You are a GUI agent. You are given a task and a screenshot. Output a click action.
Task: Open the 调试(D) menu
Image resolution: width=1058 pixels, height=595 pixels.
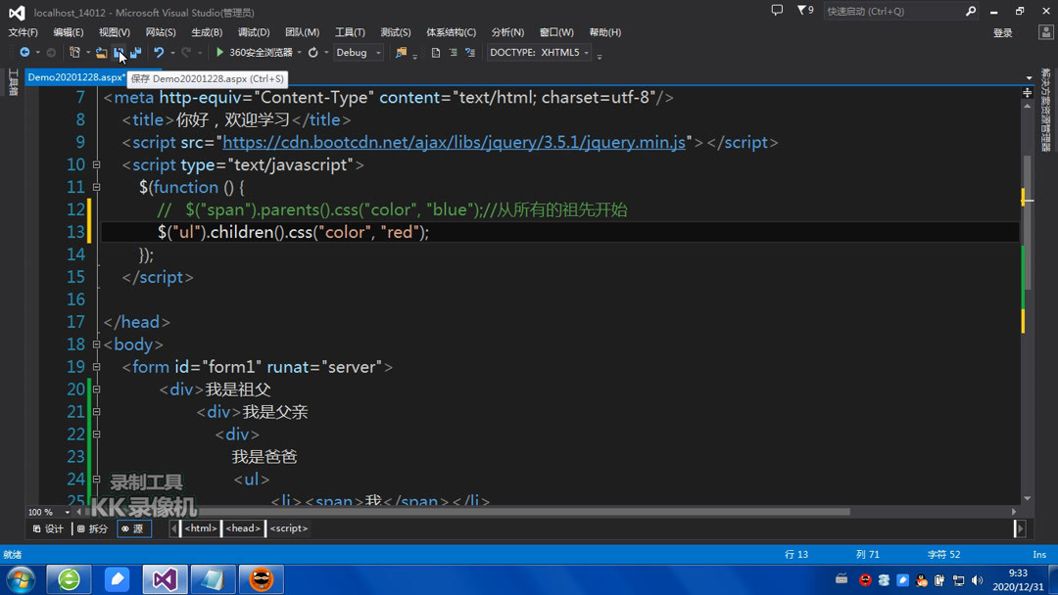point(253,31)
